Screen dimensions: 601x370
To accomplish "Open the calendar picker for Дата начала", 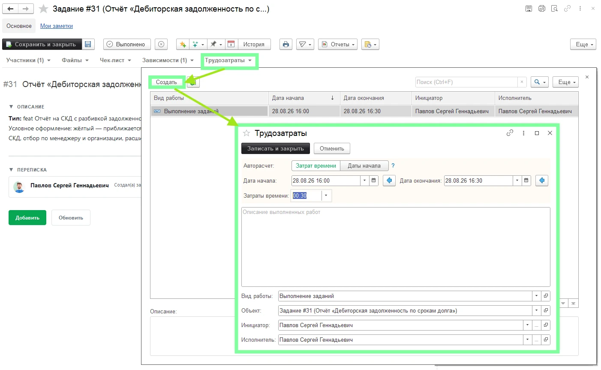I will [x=374, y=180].
